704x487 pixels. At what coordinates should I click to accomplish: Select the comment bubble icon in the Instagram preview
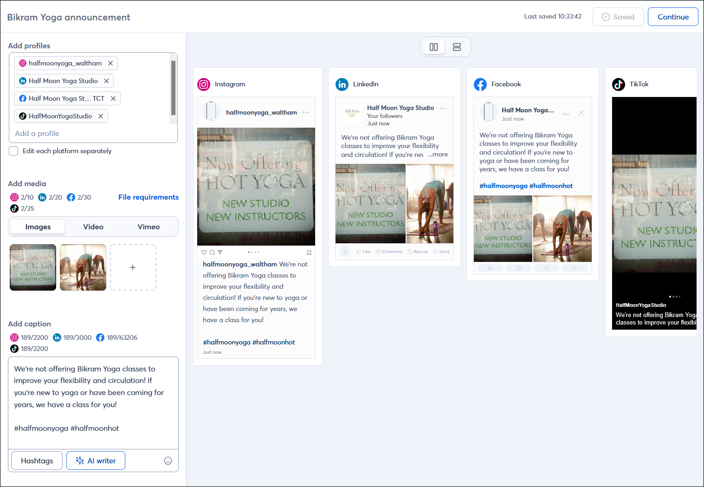(x=212, y=252)
